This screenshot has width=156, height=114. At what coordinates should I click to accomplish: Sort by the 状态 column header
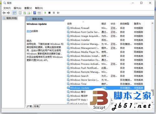pos(113,24)
